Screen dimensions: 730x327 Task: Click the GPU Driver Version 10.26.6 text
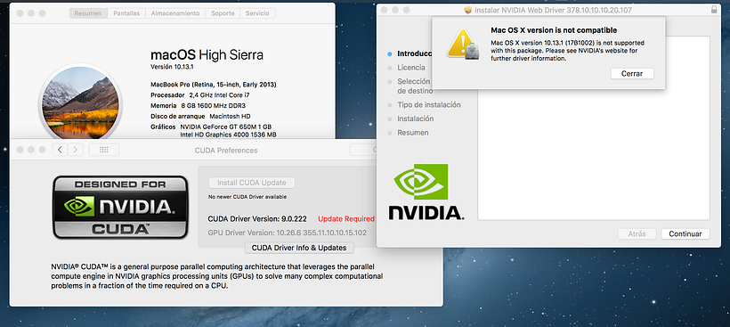point(288,233)
